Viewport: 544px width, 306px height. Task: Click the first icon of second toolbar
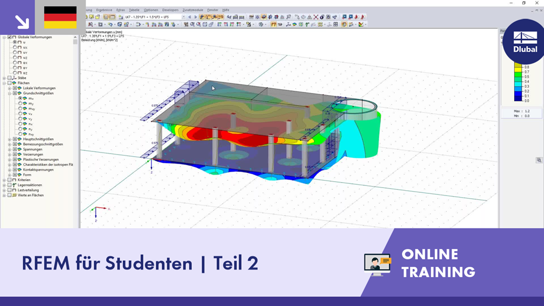click(x=90, y=24)
